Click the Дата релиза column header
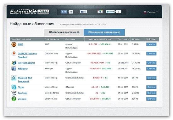This screenshot has width=173, height=120. [x=123, y=39]
